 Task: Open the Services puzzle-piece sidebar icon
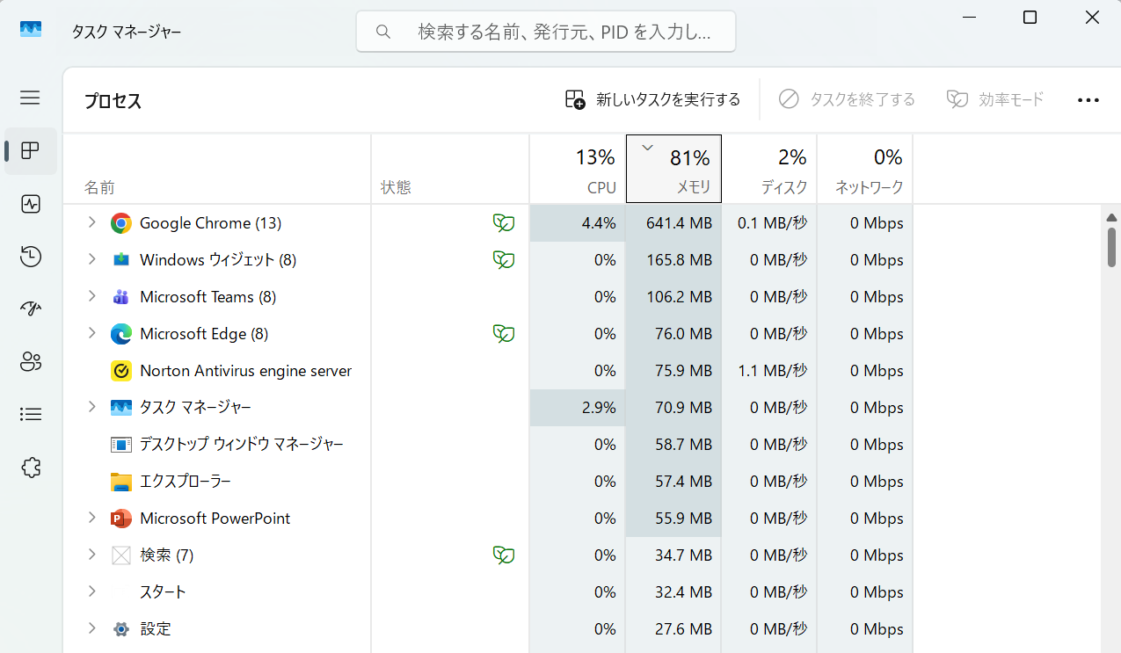(x=31, y=467)
